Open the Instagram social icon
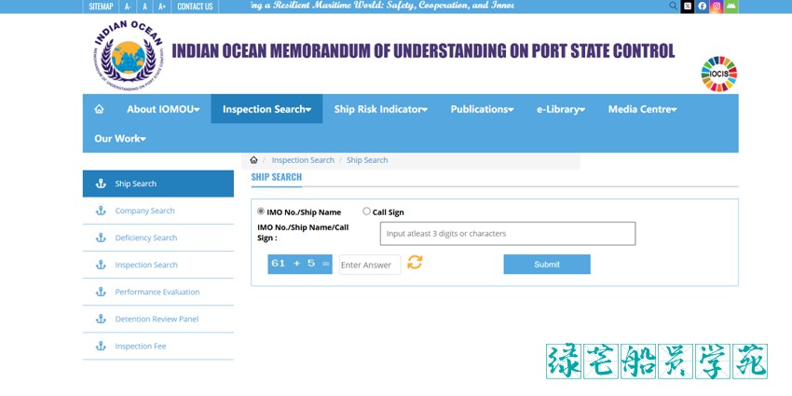 coord(717,7)
